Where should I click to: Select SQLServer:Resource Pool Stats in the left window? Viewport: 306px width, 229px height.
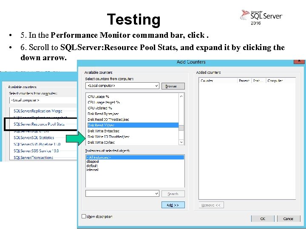39,124
